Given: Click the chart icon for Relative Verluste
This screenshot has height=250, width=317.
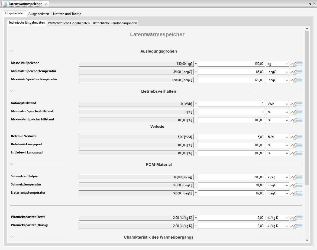Looking at the screenshot, I should click(x=293, y=137).
